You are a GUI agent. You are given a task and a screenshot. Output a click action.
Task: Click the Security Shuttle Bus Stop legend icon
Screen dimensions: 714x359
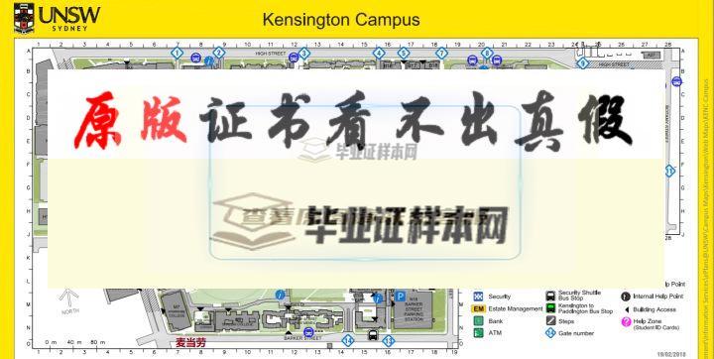click(550, 296)
